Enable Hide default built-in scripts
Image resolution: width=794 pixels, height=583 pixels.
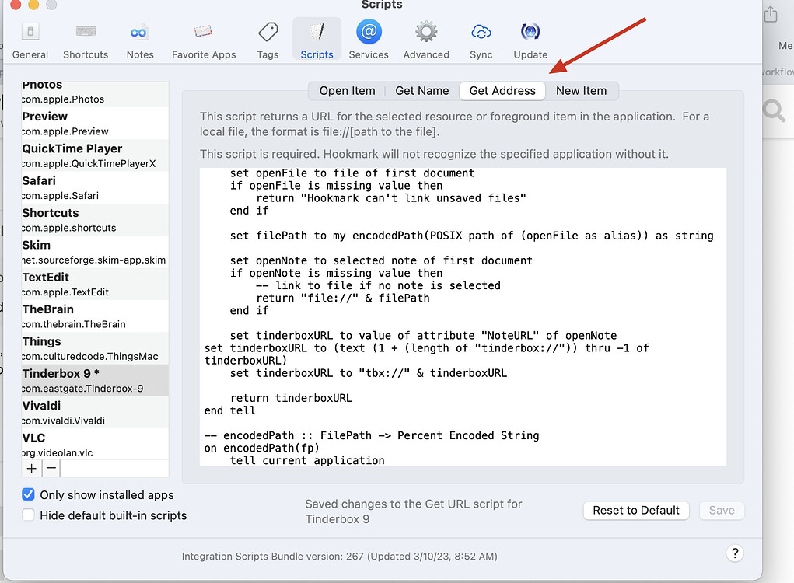28,515
